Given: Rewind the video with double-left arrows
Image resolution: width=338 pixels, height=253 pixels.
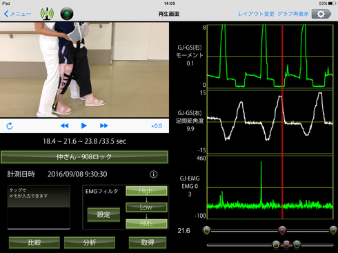Looking at the screenshot, I should (64, 125).
